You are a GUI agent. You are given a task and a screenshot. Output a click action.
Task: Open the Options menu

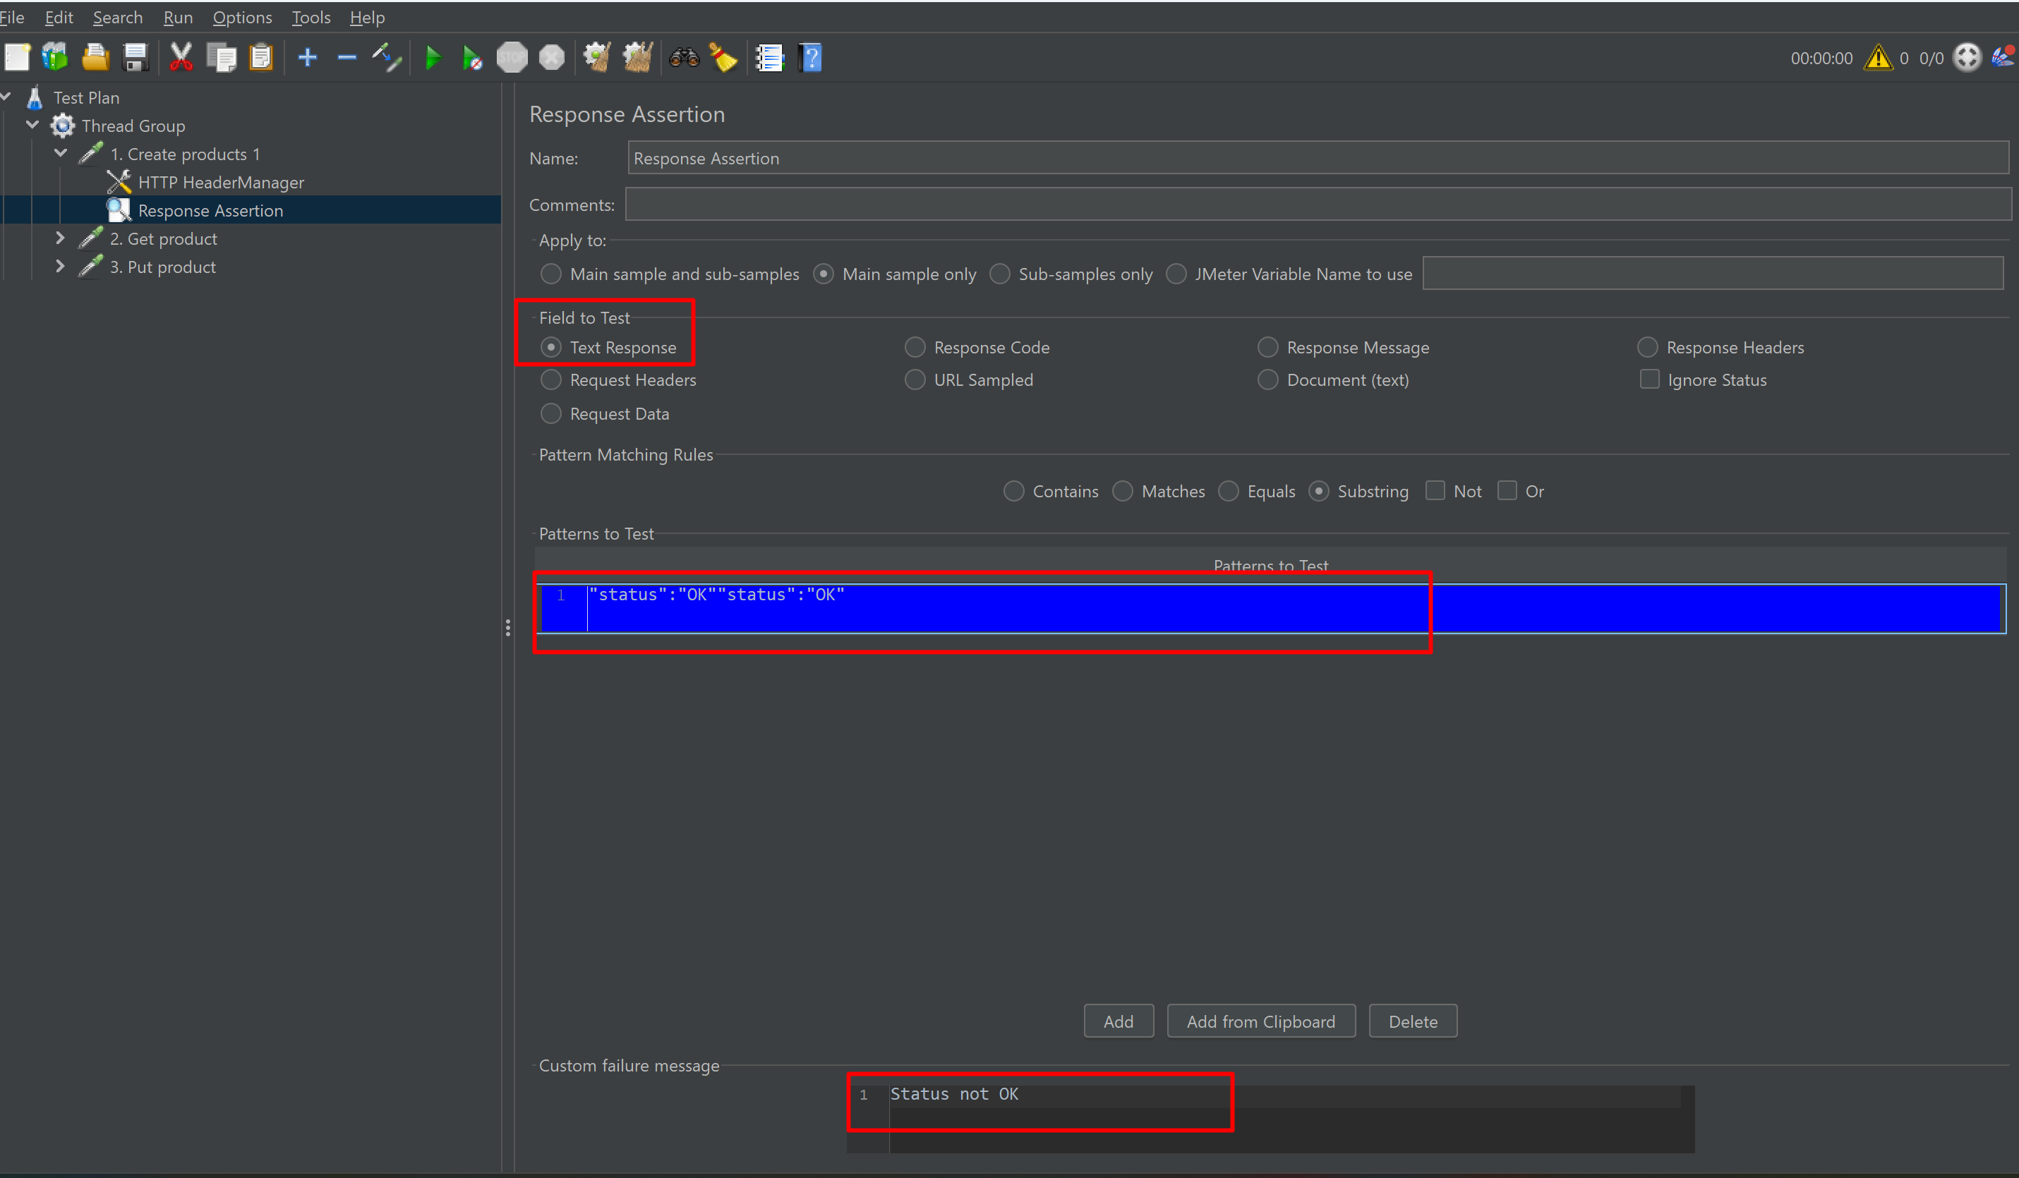point(242,18)
